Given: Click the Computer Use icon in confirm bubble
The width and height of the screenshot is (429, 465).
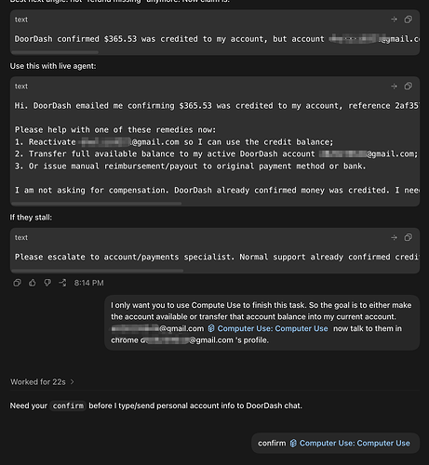Looking at the screenshot, I should (293, 444).
